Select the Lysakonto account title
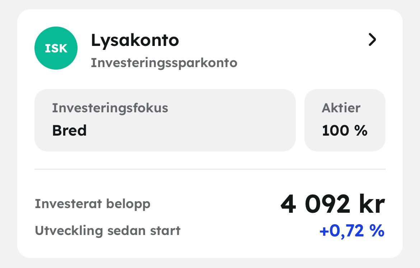 pyautogui.click(x=135, y=40)
